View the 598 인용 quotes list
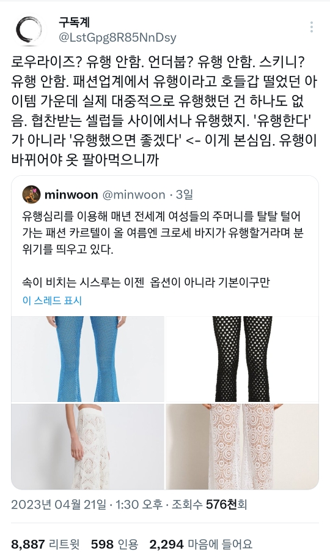Viewport: 330px width, 560px height. point(114,544)
